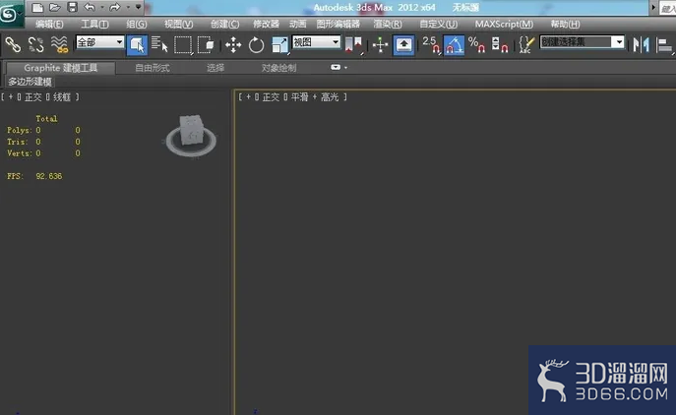Viewport: 676px width, 415px height.
Task: Choose Rectangular Selection Region tool
Action: point(183,45)
